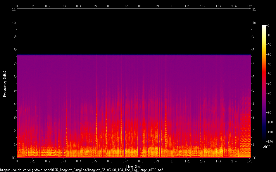This screenshot has width=276, height=172.
Task: Click the 1 tick on the bottom time axis
Action: click(x=172, y=161)
